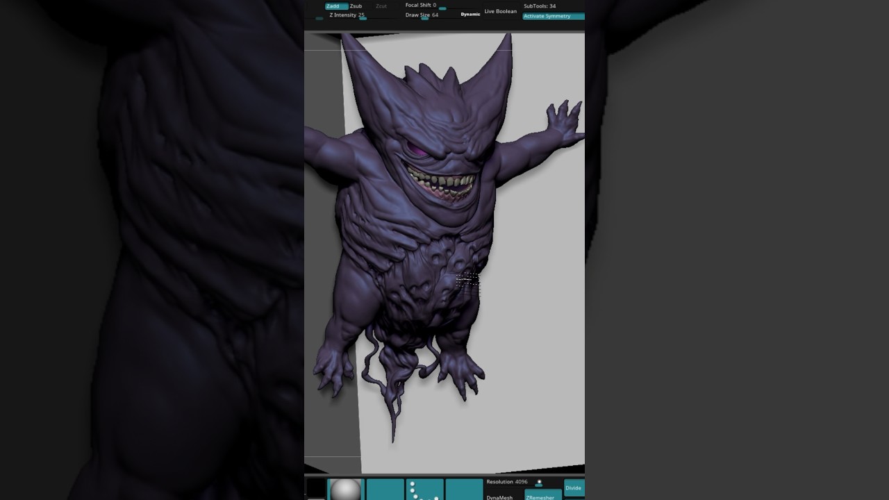The width and height of the screenshot is (889, 500).
Task: Open the alpha slot beside the brush
Action: (x=385, y=489)
